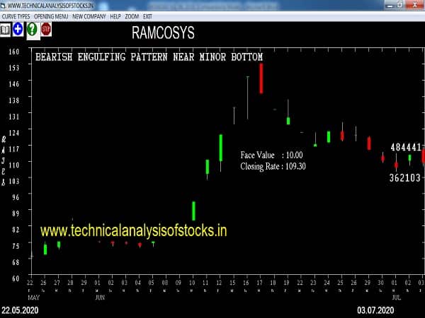Close the window with the red X

tap(416, 5)
